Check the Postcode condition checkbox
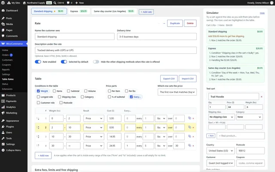Image resolution: width=275 pixels, height=172 pixels. (x=61, y=103)
